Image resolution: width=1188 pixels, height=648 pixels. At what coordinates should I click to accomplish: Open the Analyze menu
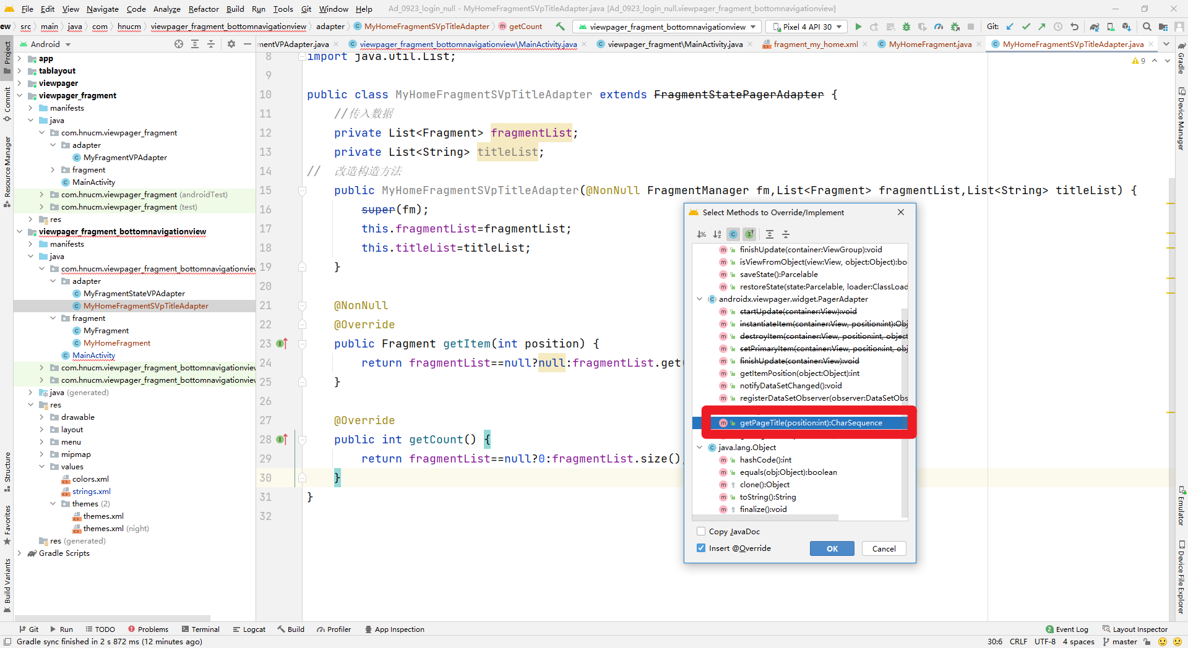click(x=167, y=9)
